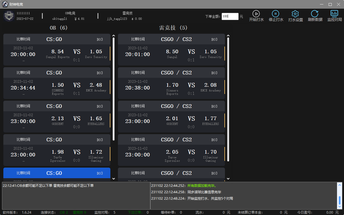The image size is (344, 215).
Task: Click odds 2.48 for ENCE Academy in OB
Action: pos(96,85)
